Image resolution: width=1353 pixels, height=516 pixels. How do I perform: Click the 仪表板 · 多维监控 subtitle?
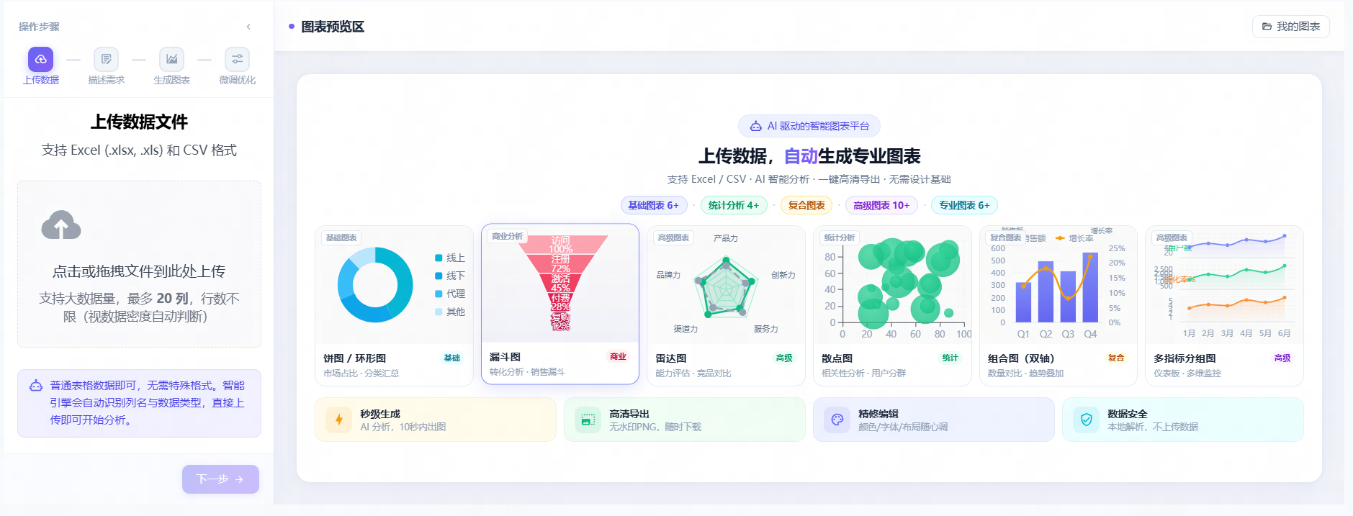click(x=1187, y=374)
